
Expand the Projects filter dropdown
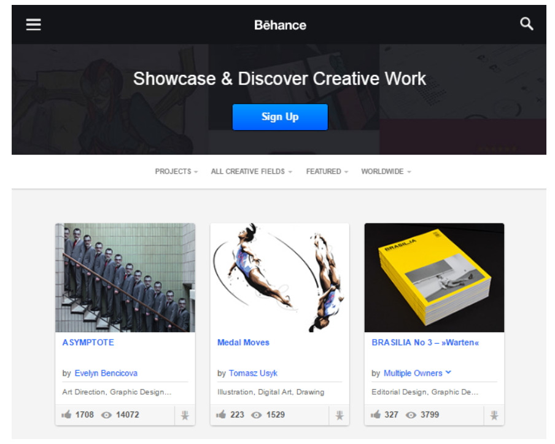176,171
